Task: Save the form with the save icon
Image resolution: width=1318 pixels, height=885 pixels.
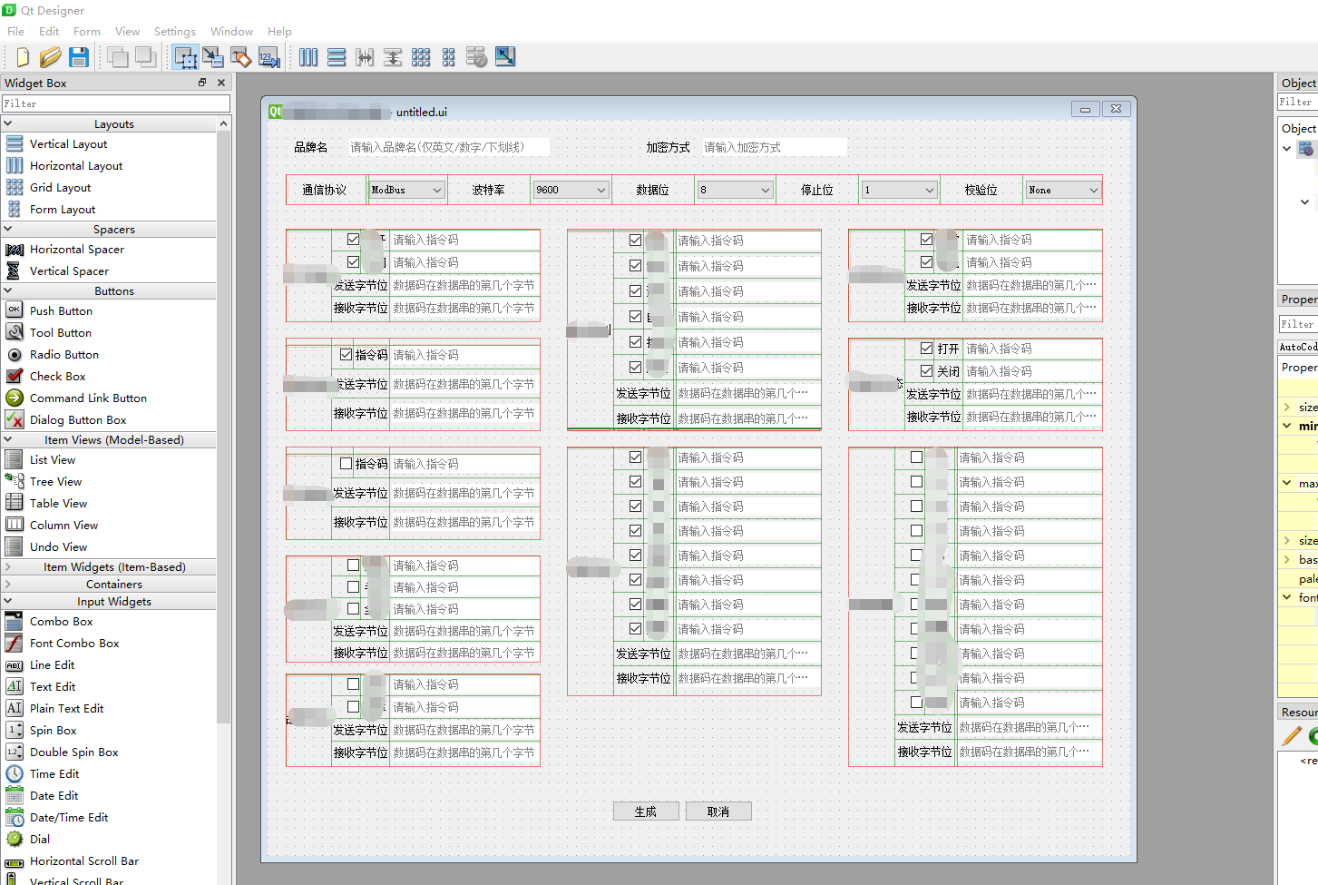Action: click(80, 56)
